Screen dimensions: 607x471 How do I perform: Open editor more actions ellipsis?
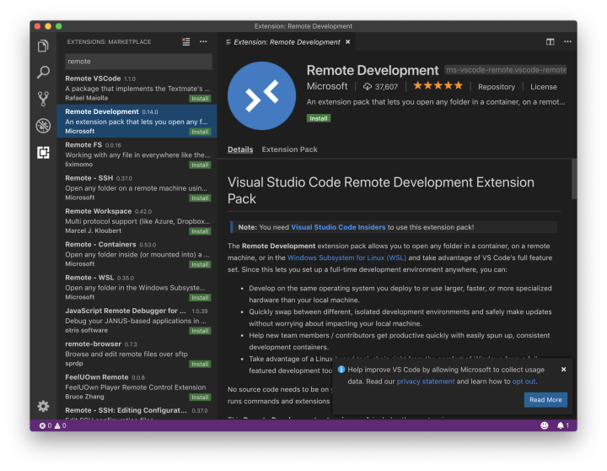(567, 41)
